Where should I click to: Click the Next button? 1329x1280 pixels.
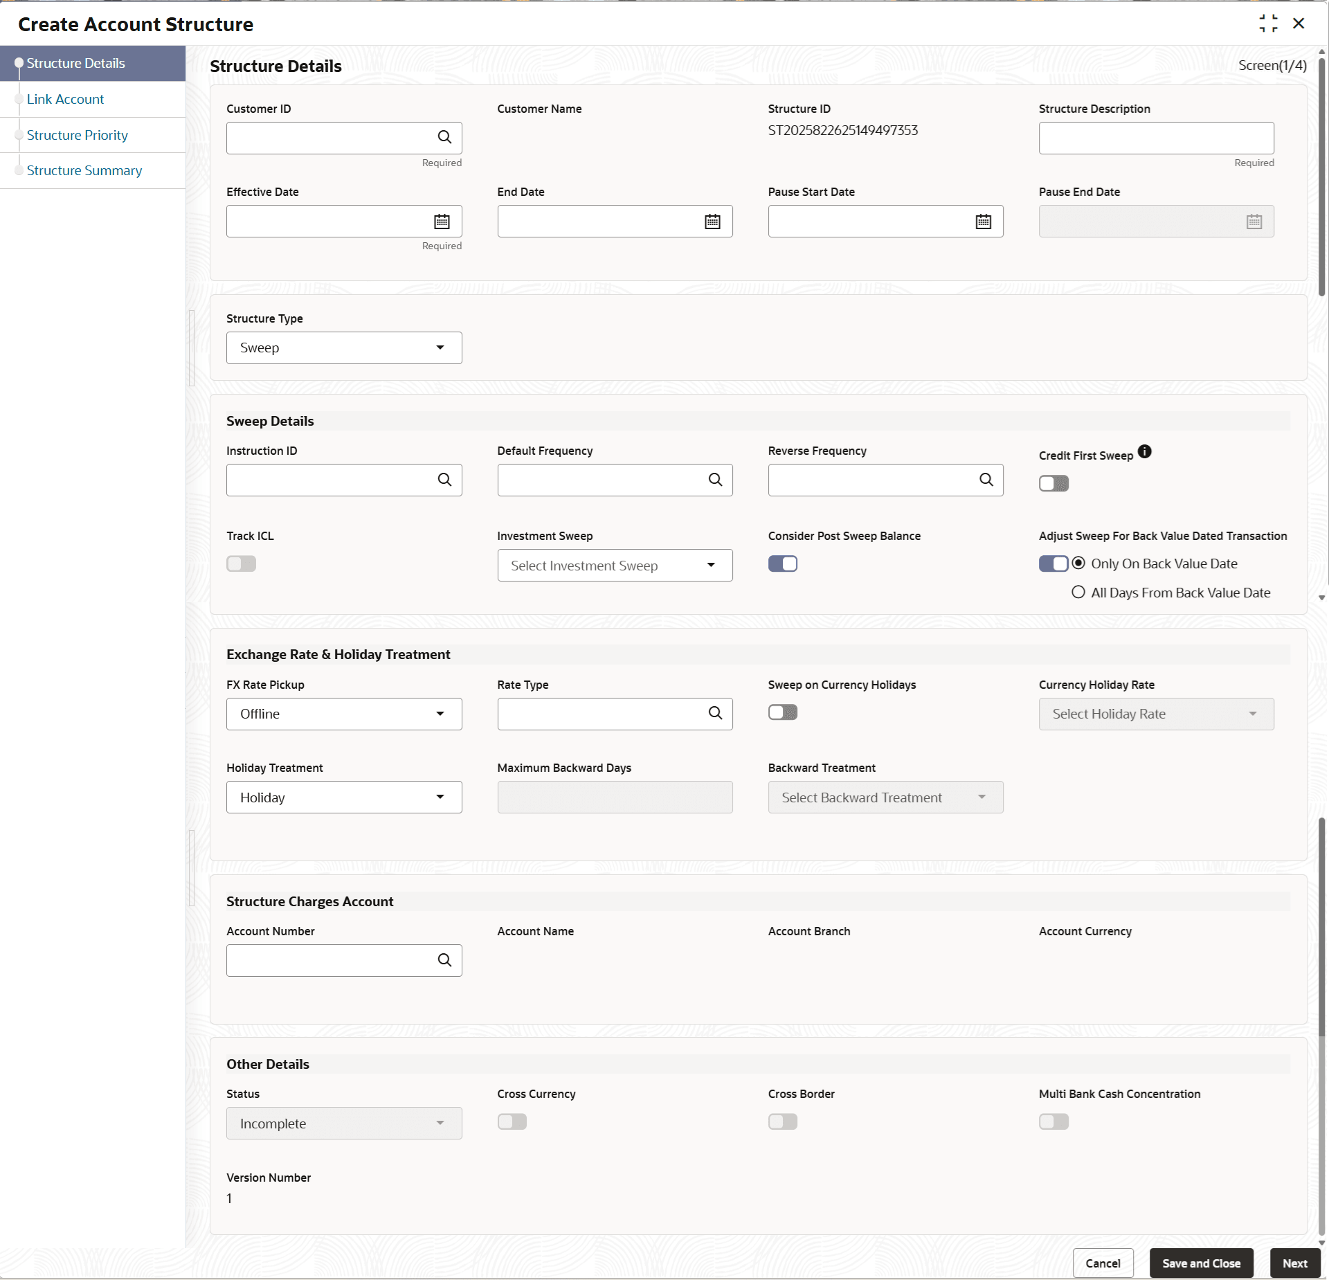[1294, 1263]
